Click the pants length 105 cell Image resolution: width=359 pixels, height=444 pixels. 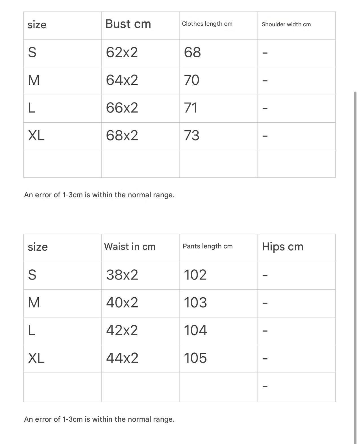pos(195,358)
